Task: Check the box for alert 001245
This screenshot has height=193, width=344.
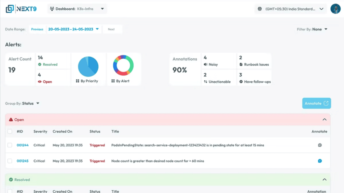Action: [10, 161]
